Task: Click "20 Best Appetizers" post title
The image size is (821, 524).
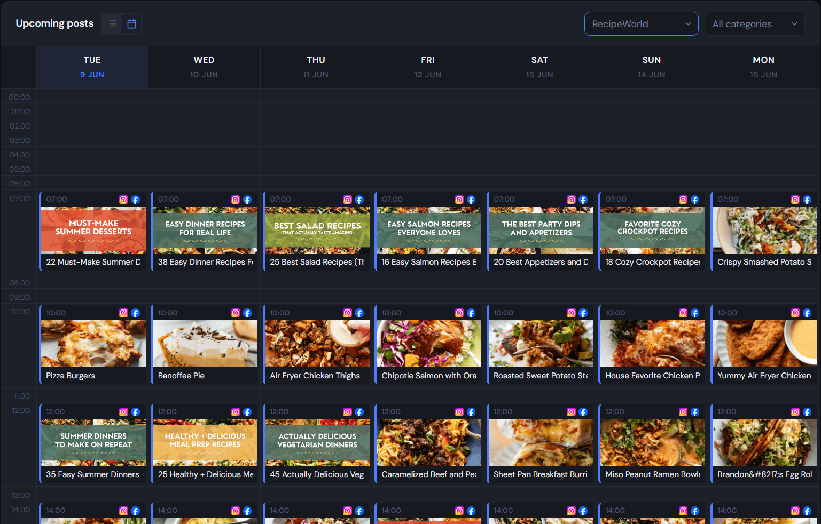Action: (x=541, y=262)
